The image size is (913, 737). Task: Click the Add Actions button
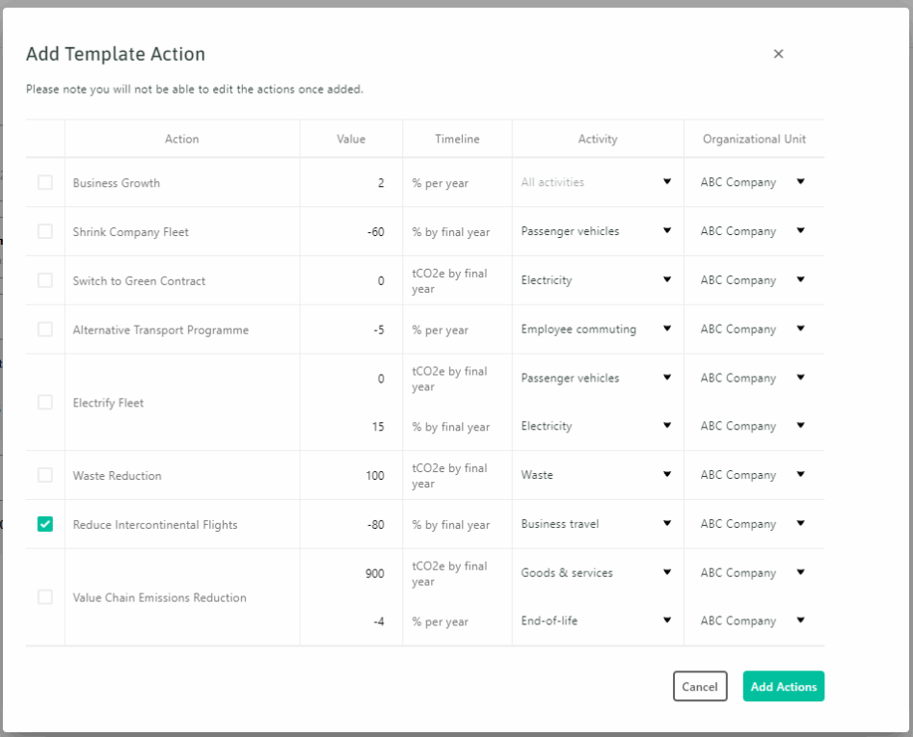[x=783, y=686]
